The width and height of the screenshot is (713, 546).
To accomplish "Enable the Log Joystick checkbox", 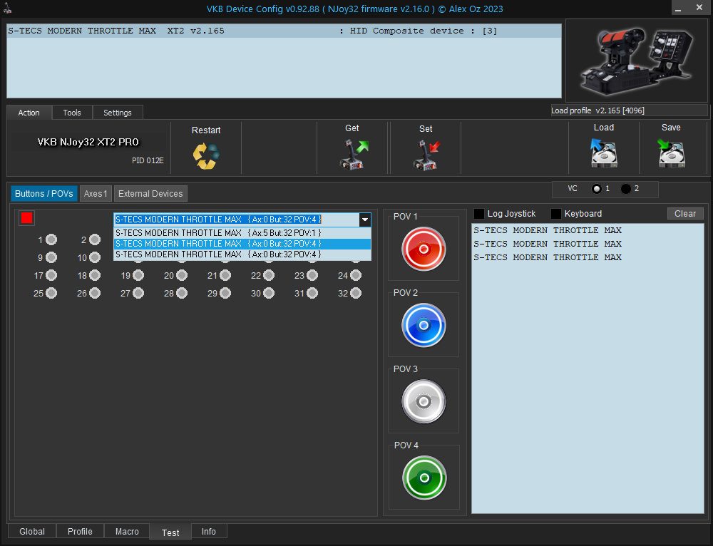I will [x=479, y=214].
